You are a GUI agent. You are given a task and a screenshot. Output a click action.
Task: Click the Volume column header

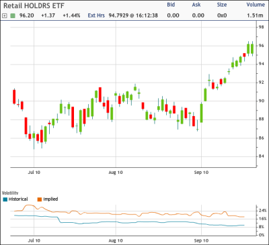256,5
